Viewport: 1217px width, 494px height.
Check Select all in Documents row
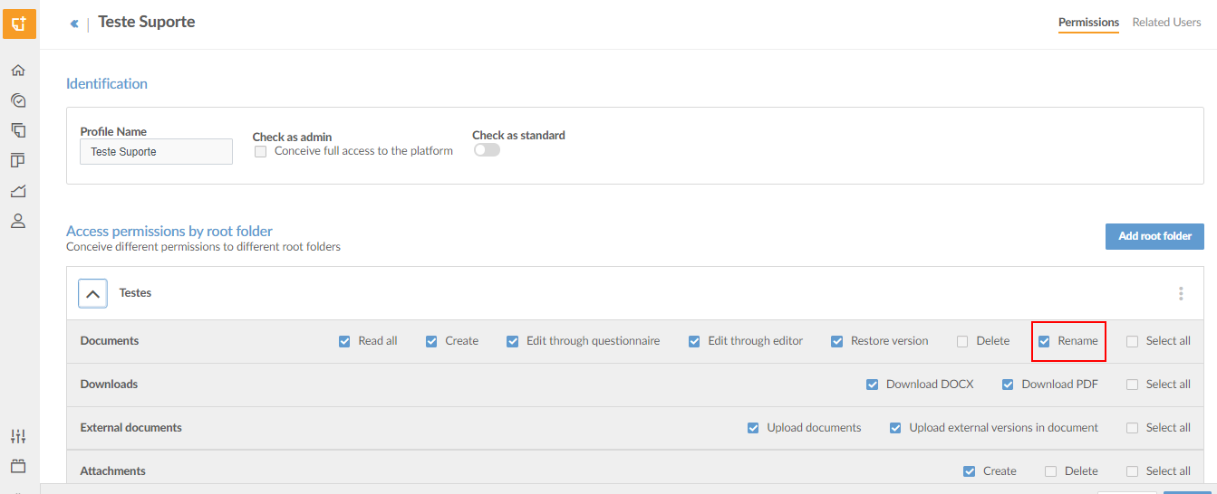[x=1132, y=341]
